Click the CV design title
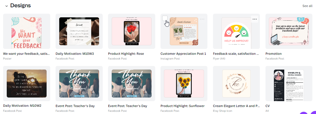Image resolution: width=316 pixels, height=114 pixels. point(268,106)
